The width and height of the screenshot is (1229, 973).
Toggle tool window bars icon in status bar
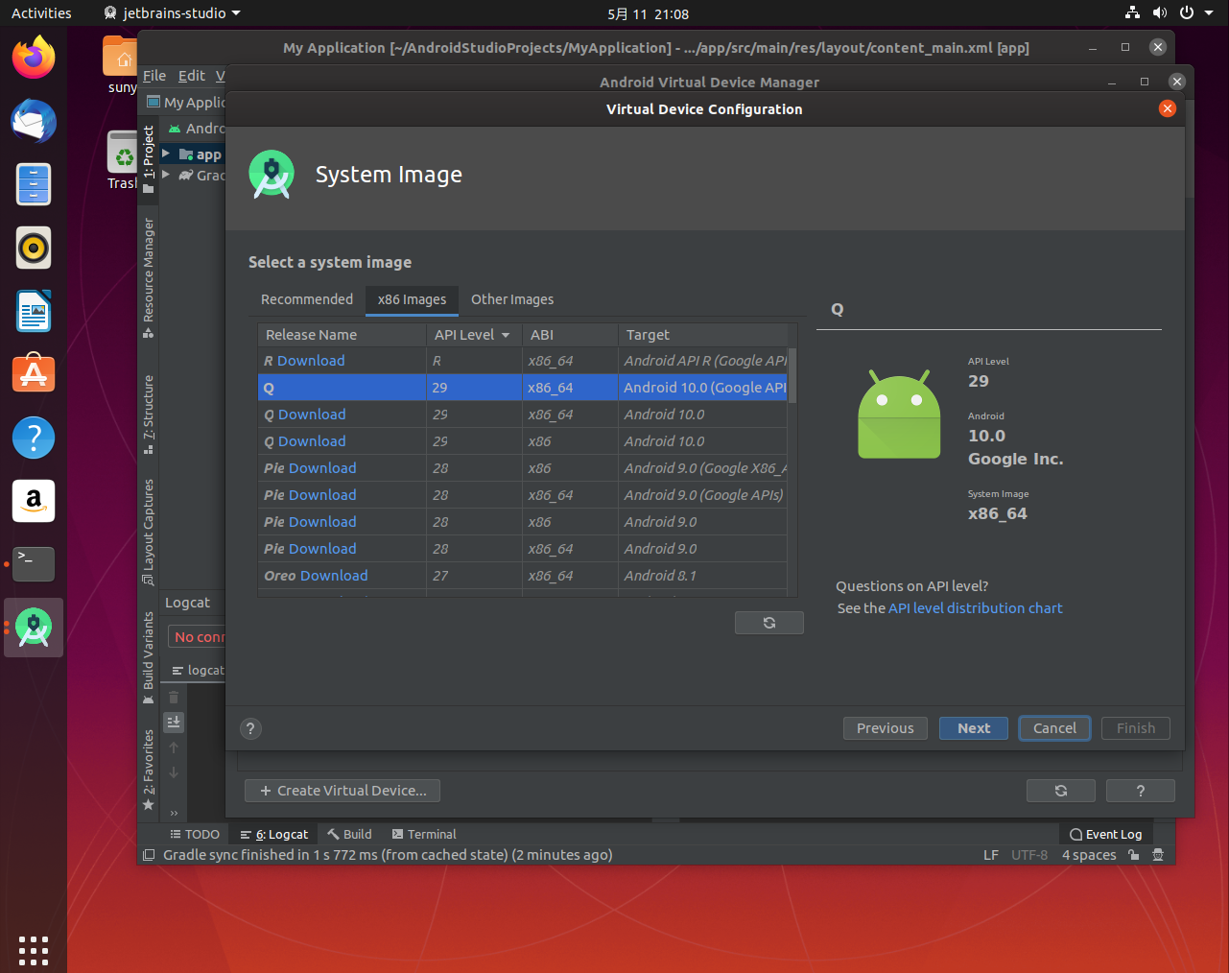pyautogui.click(x=148, y=855)
